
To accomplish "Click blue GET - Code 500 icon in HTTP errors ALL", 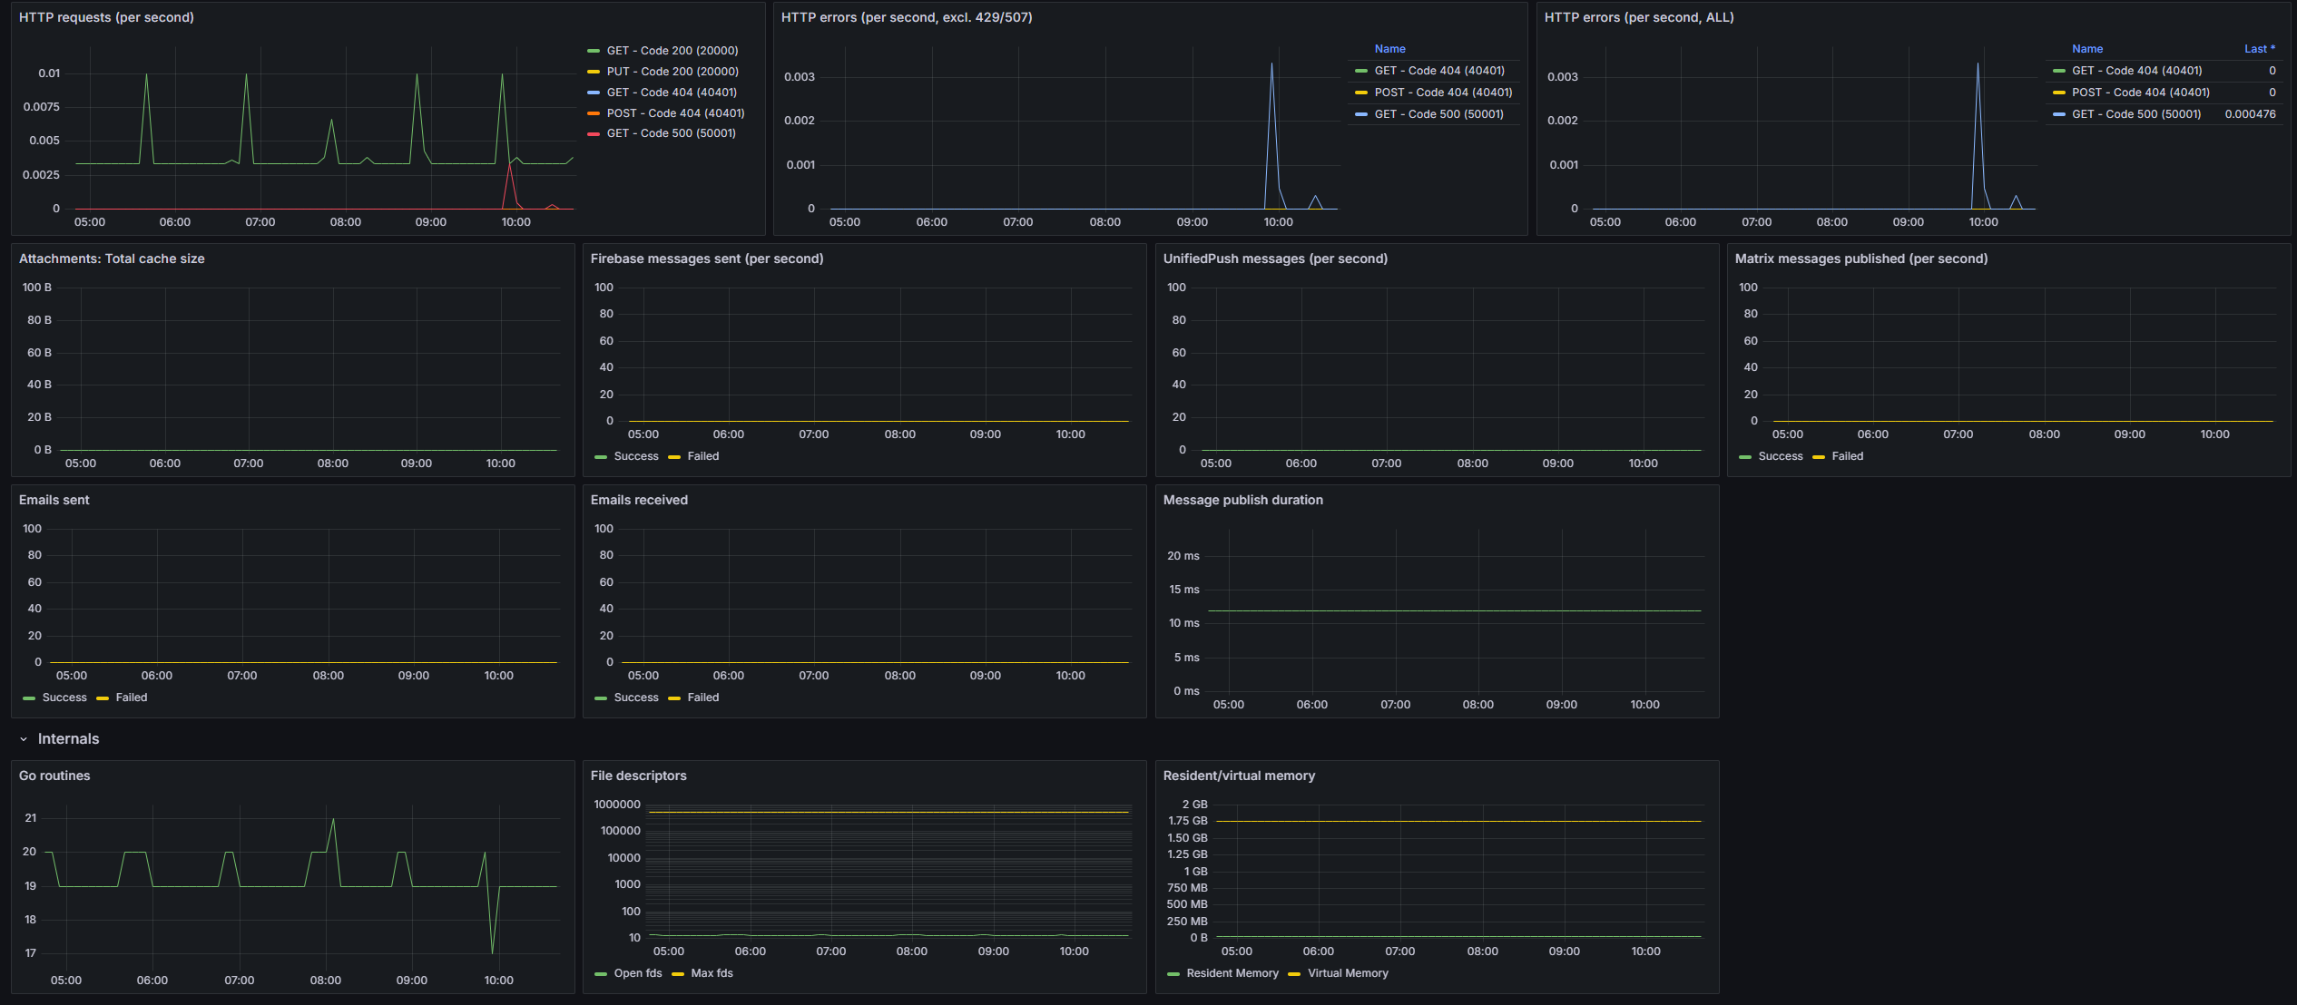I will click(2059, 114).
